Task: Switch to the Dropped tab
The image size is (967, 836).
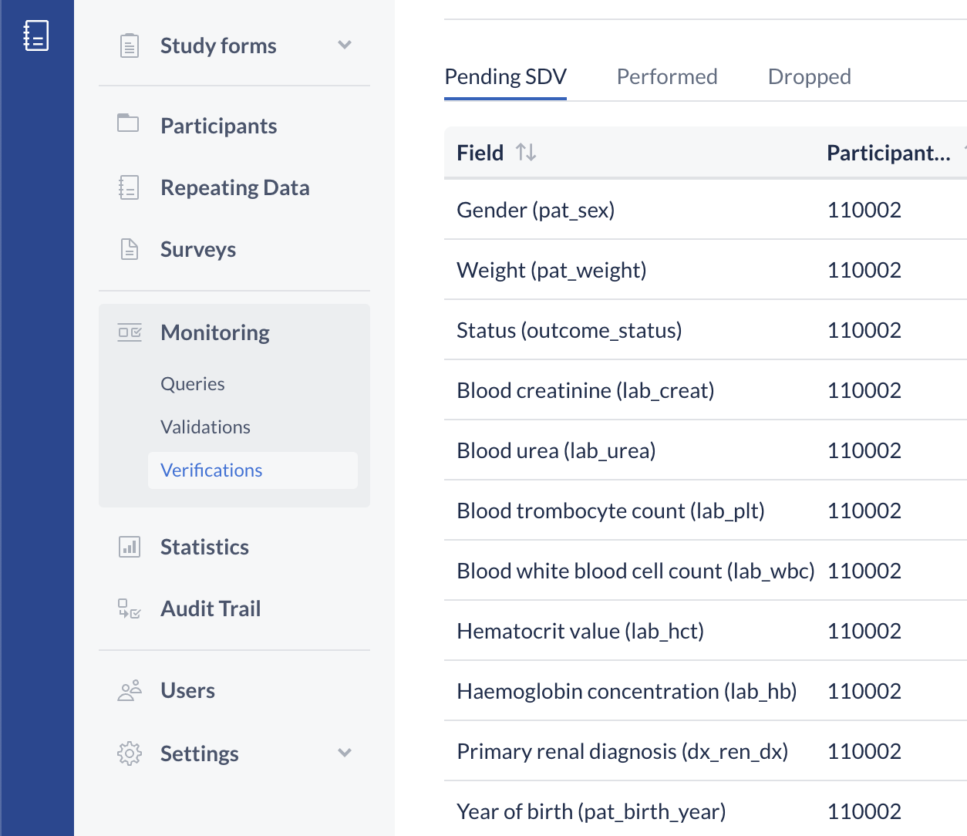Action: point(809,76)
